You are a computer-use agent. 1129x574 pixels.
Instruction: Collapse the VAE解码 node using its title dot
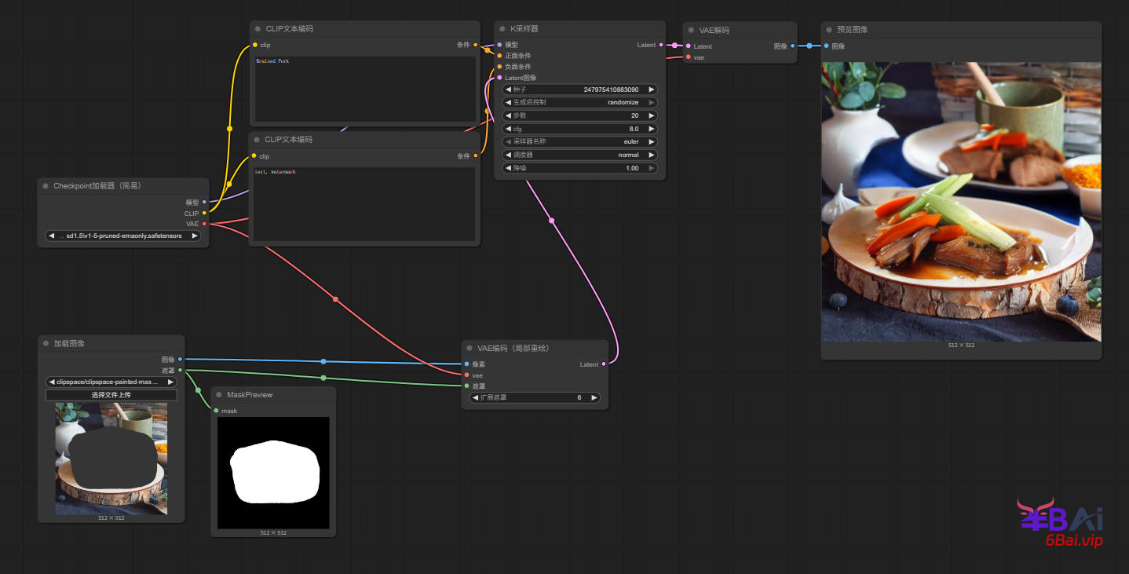point(691,31)
